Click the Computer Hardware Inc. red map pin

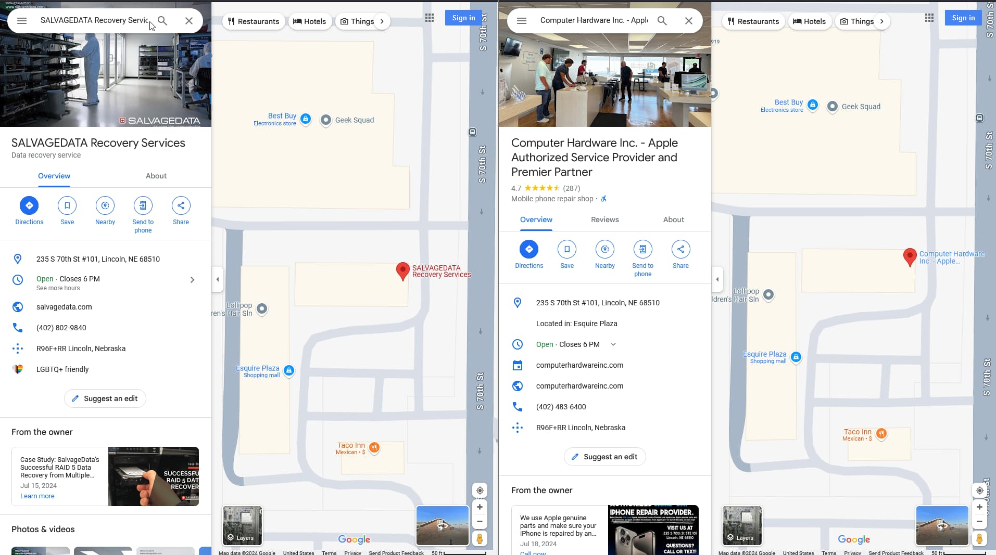click(910, 257)
